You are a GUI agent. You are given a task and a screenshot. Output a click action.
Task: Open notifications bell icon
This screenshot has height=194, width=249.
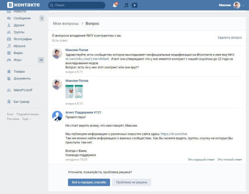pos(115,5)
